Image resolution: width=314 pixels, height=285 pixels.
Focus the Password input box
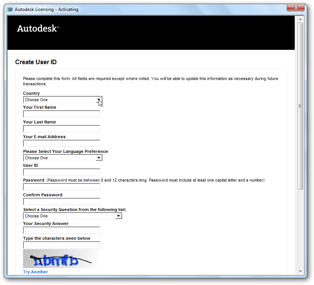[62, 187]
